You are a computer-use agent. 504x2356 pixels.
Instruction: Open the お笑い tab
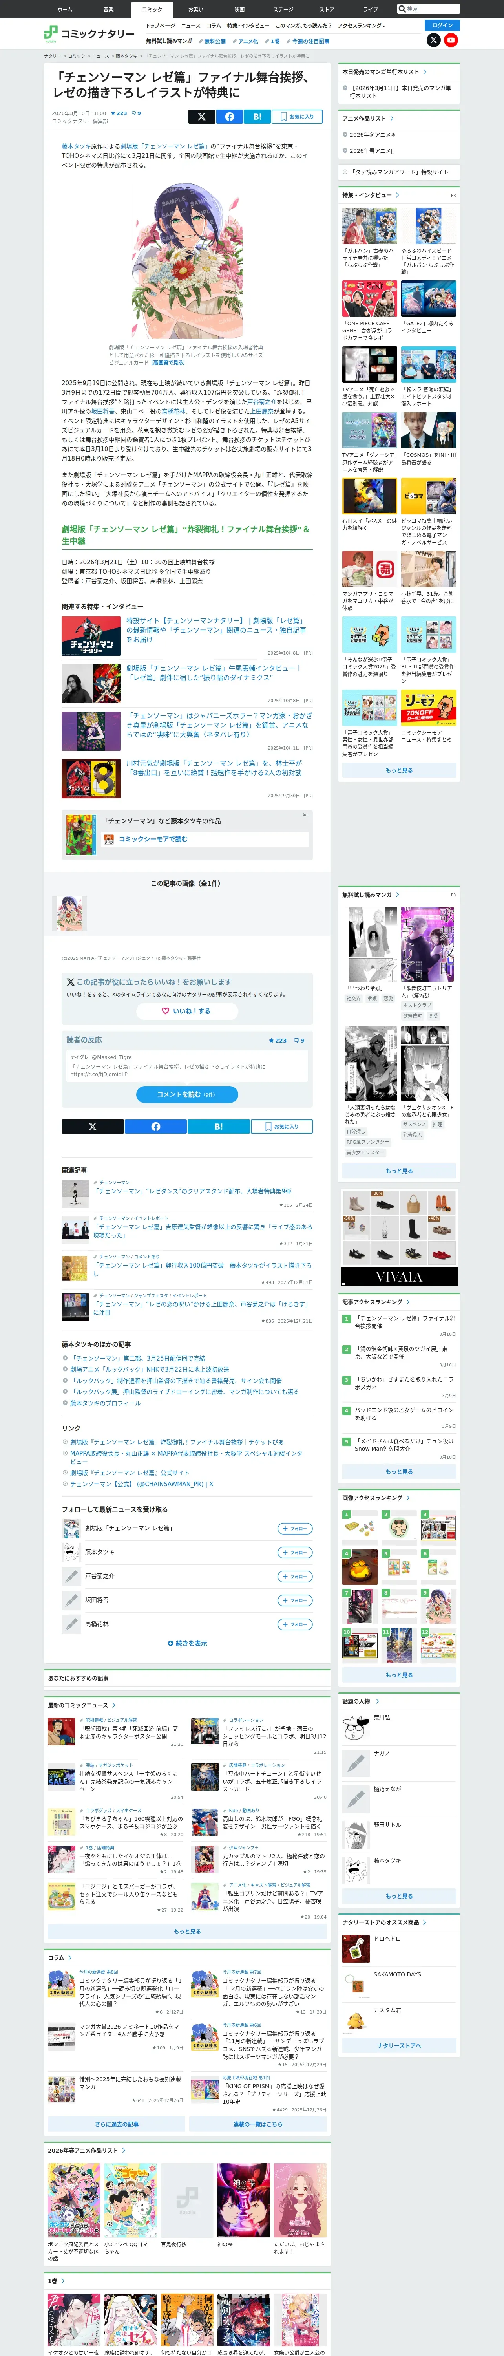(x=196, y=9)
